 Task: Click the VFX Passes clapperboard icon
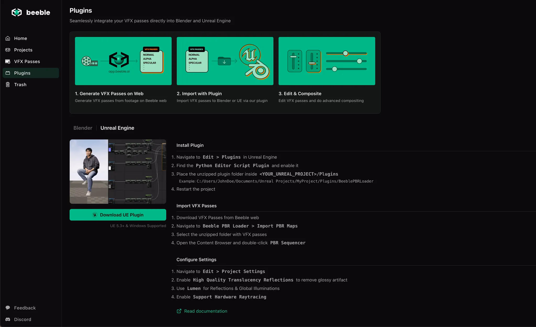pyautogui.click(x=8, y=61)
